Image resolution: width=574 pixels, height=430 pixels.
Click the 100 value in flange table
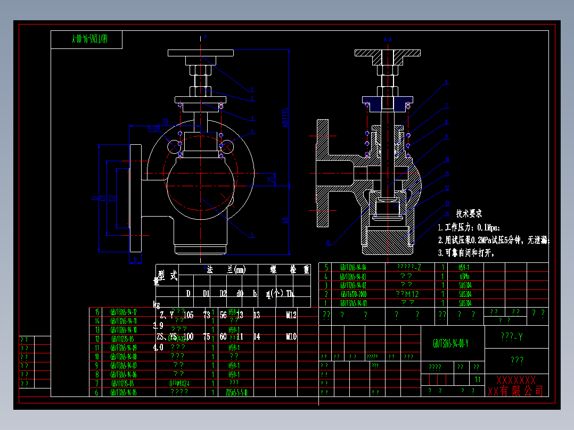tap(188, 336)
